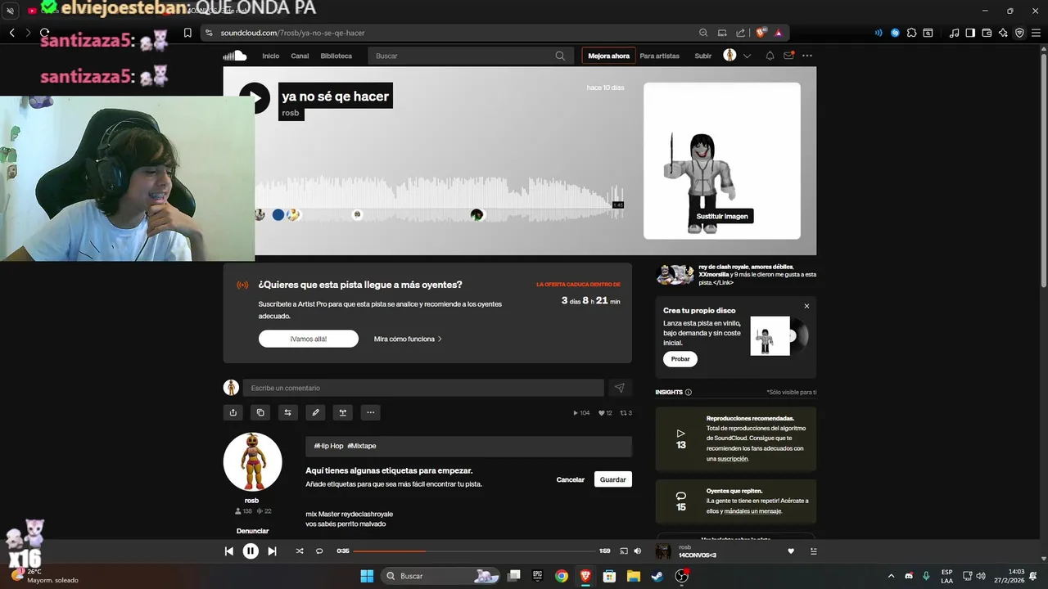Click the Insights info icon
The height and width of the screenshot is (589, 1048).
(x=688, y=393)
